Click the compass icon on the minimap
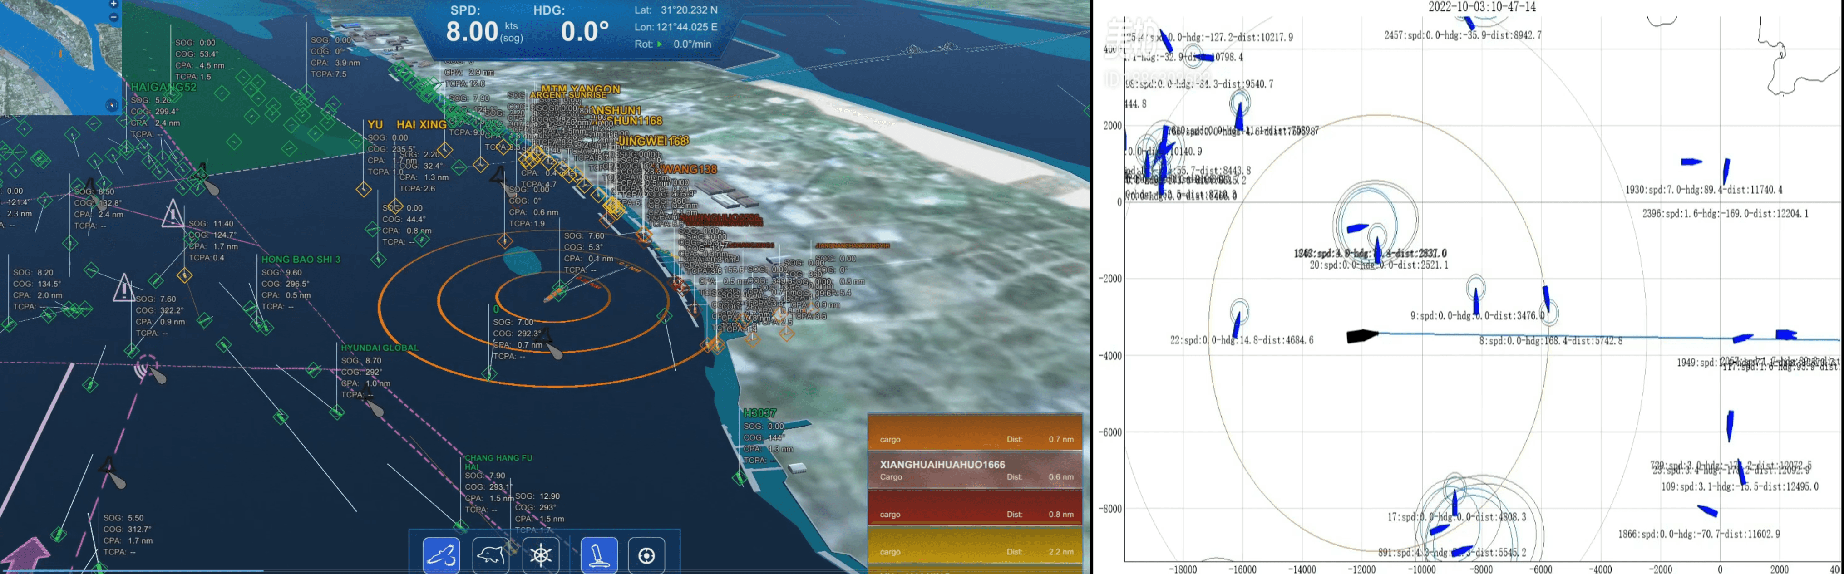Image resolution: width=1844 pixels, height=574 pixels. coord(112,105)
